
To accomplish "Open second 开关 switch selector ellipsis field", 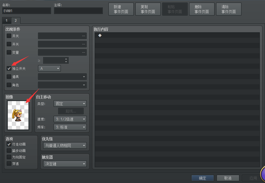I will tap(62, 44).
